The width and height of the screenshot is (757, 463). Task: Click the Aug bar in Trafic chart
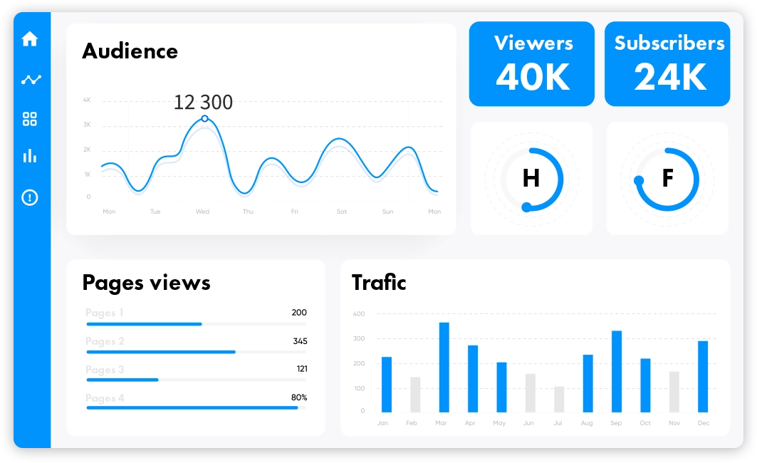click(588, 383)
